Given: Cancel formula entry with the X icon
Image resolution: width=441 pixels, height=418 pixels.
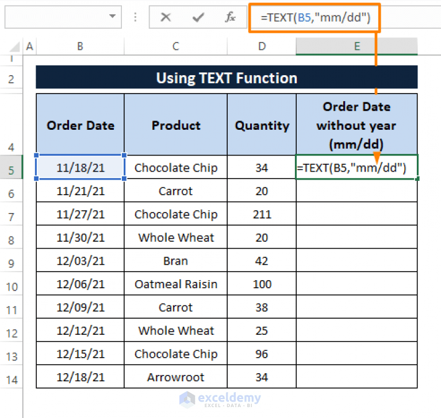Looking at the screenshot, I should pyautogui.click(x=166, y=17).
